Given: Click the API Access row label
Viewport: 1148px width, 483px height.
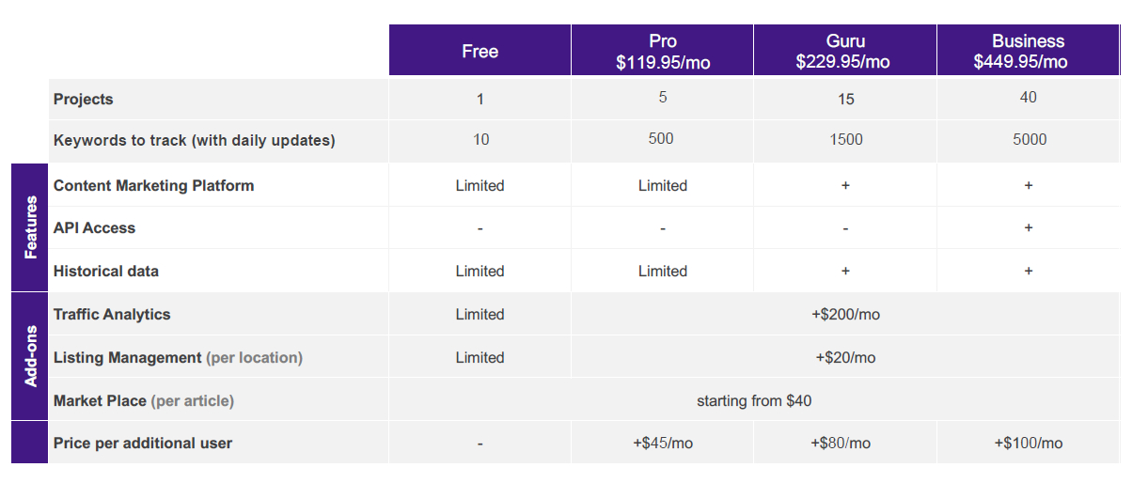Looking at the screenshot, I should tap(95, 228).
